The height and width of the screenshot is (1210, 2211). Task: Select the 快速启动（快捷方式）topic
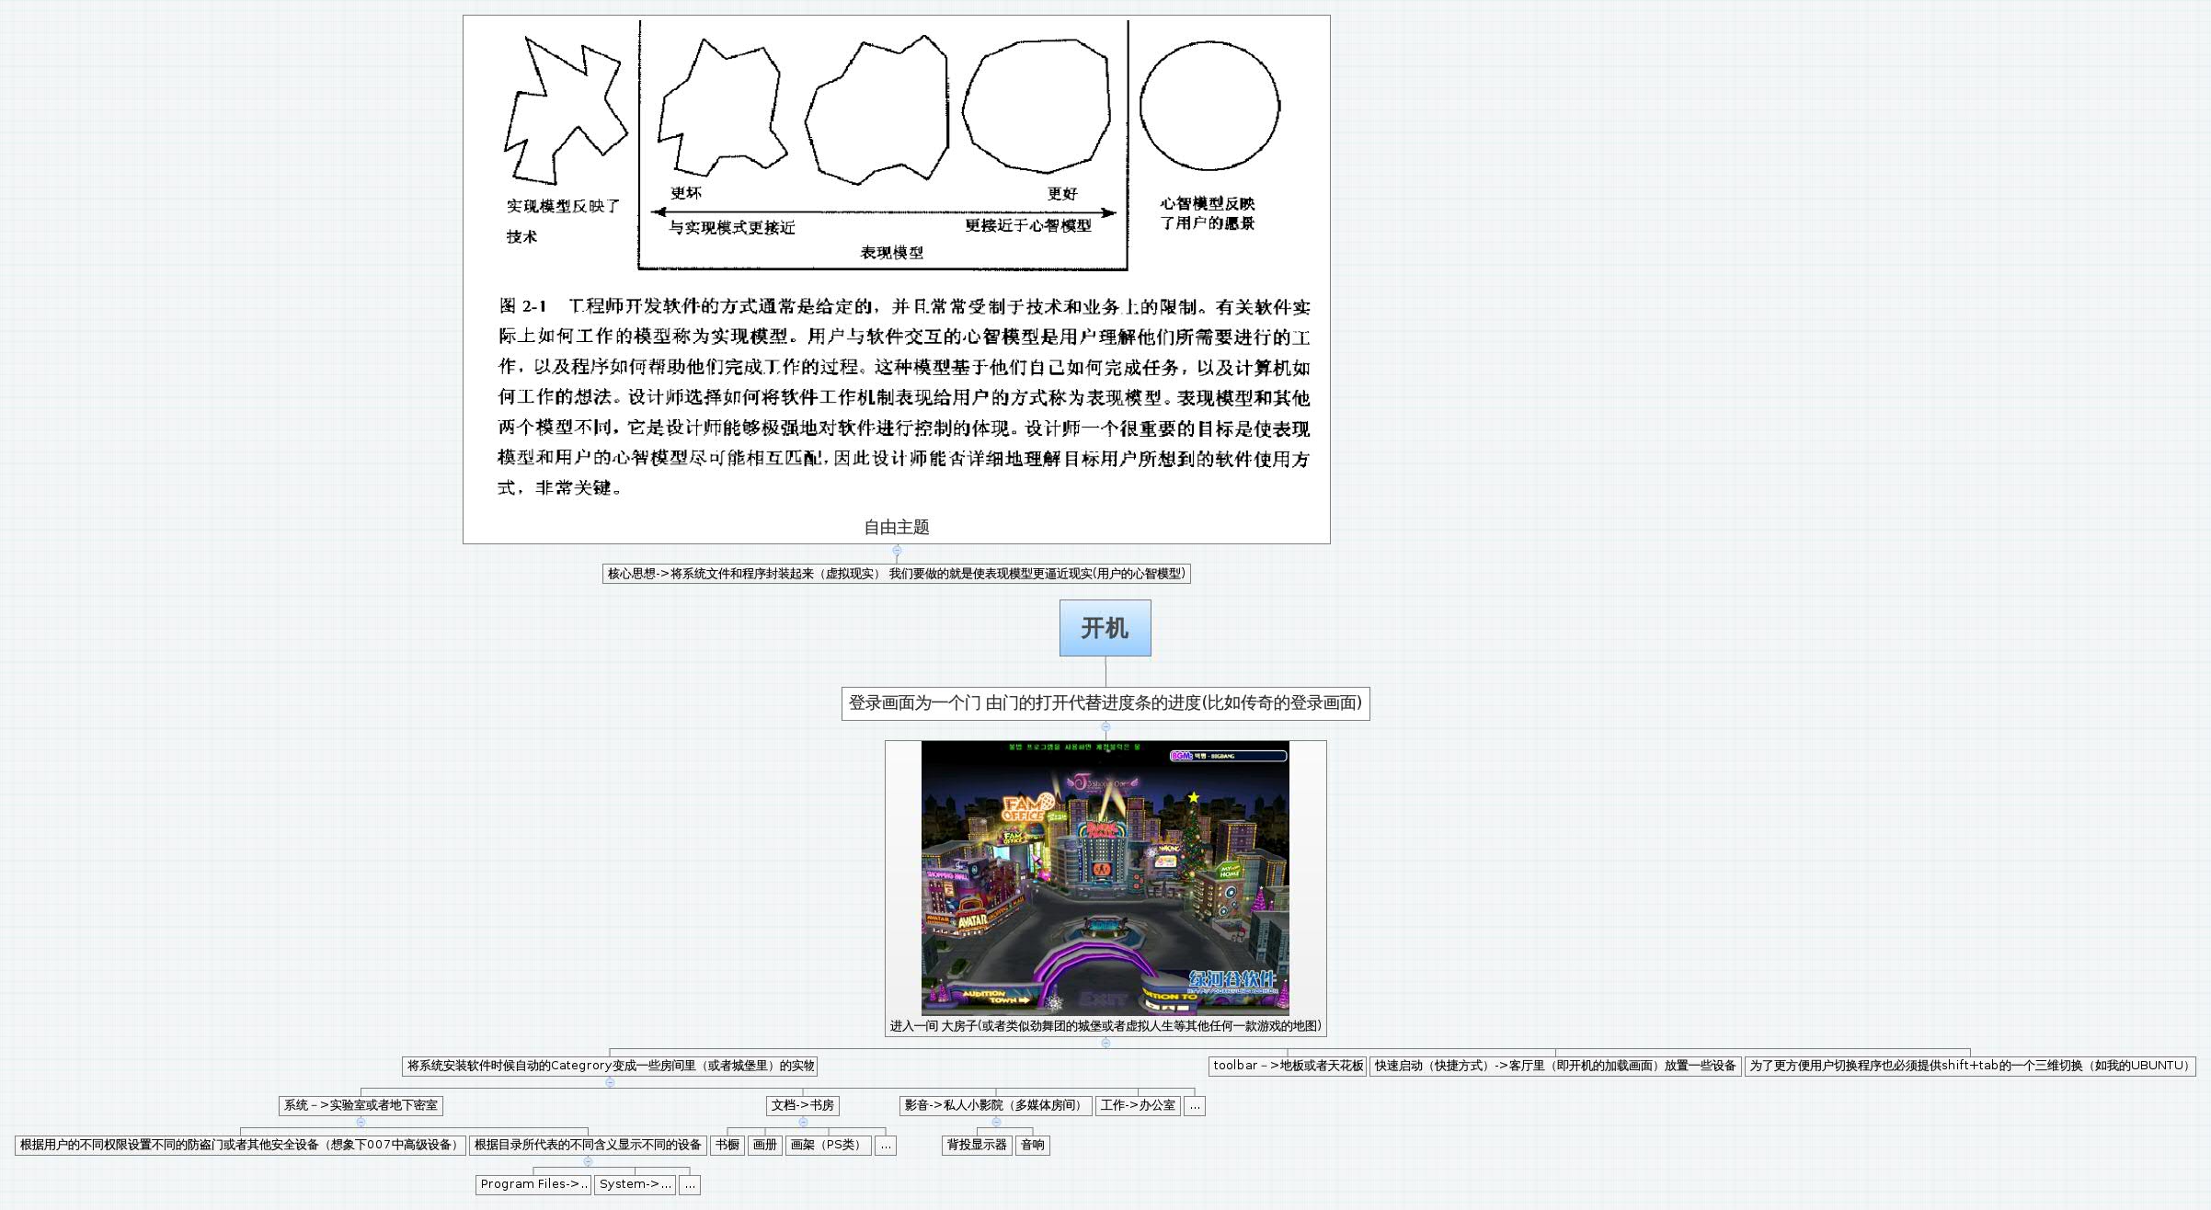pos(1555,1066)
